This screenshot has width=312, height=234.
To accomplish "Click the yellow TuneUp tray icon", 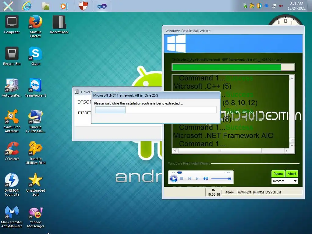I will pos(252,6).
